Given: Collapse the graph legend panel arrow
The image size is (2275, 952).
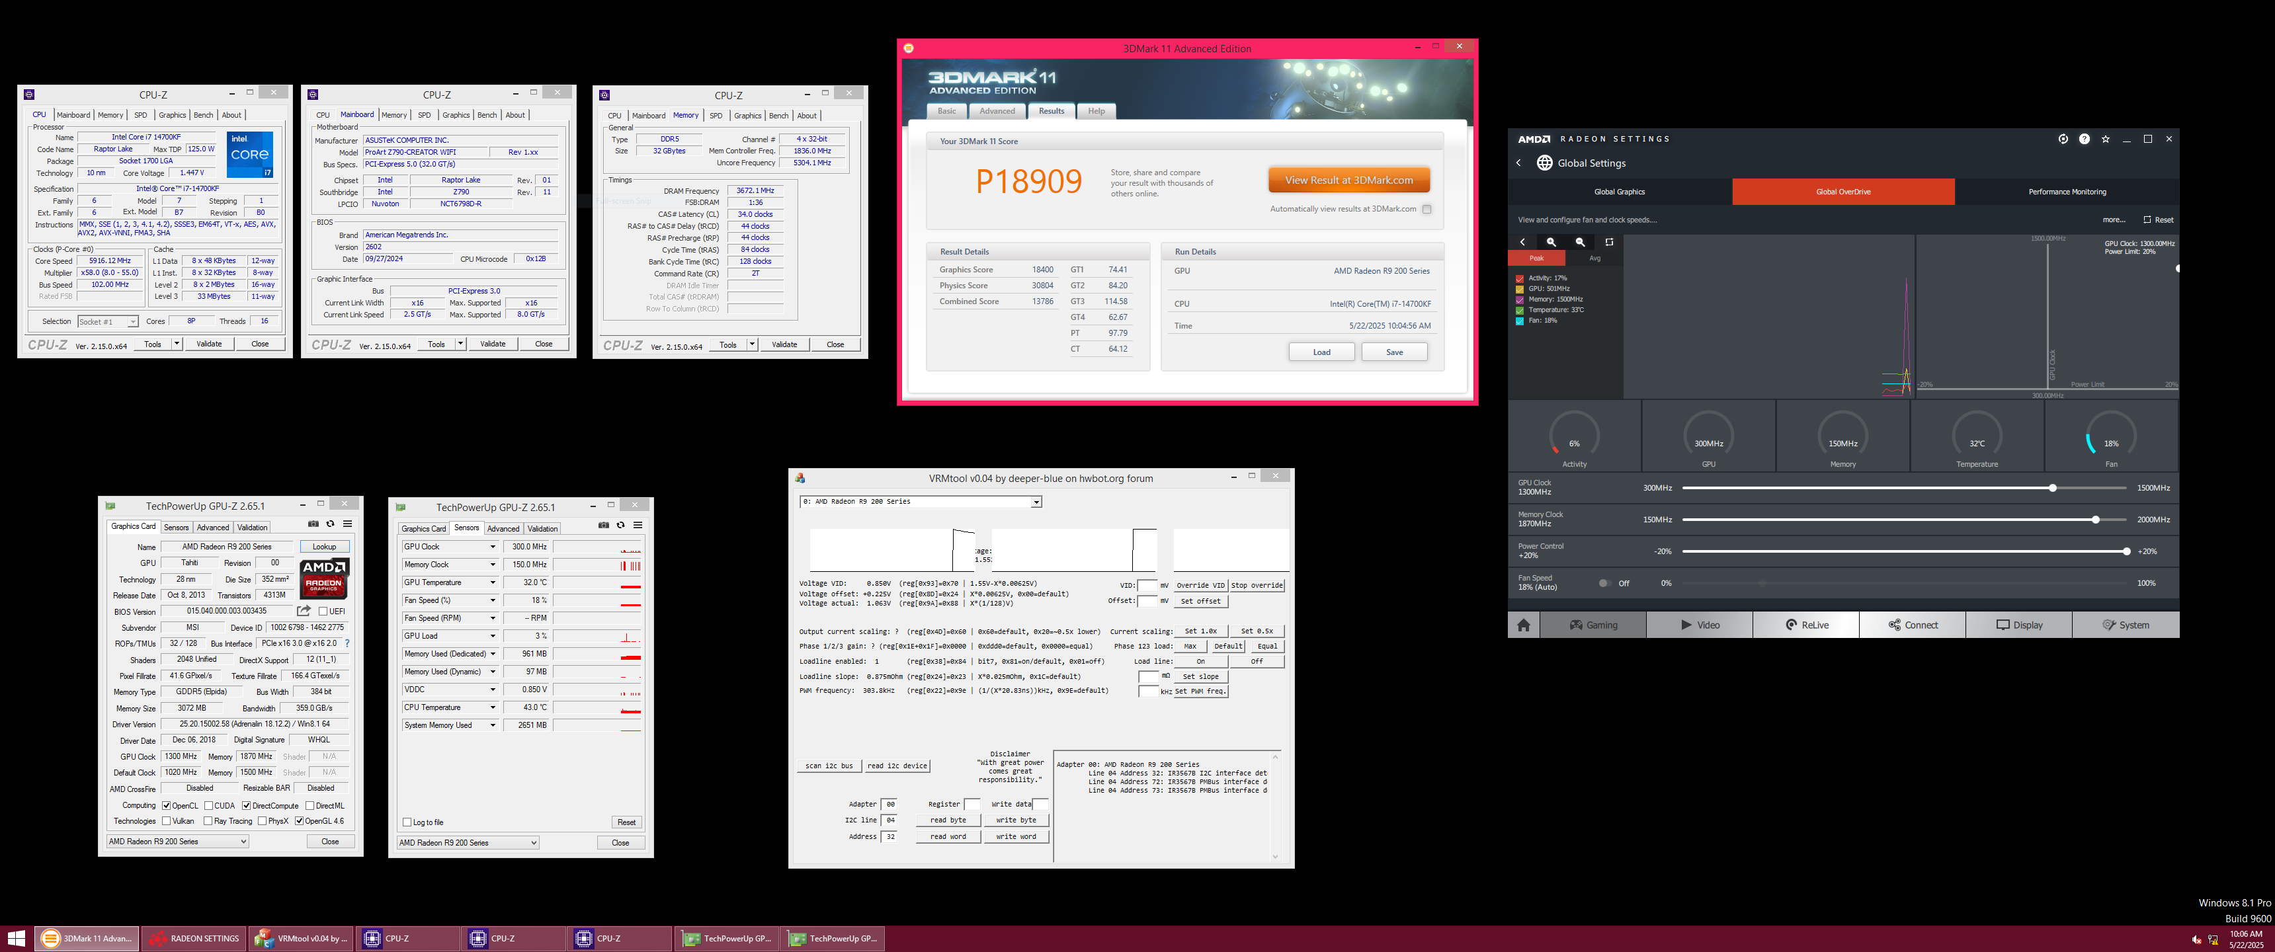Looking at the screenshot, I should pos(1522,242).
